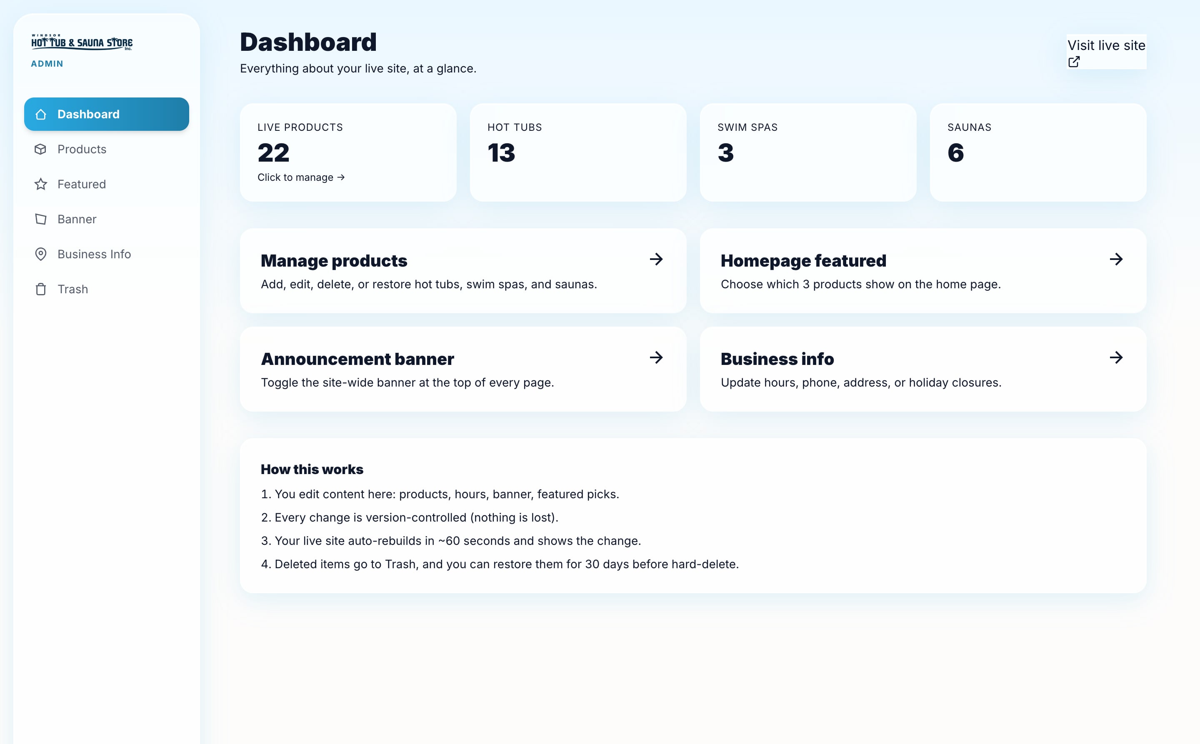The height and width of the screenshot is (744, 1200).
Task: Click the Swim Spas stat card
Action: (808, 152)
